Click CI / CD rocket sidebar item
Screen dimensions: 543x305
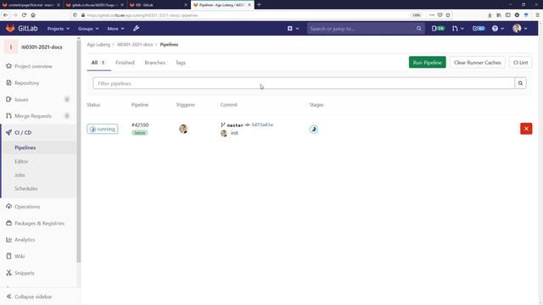tap(23, 132)
